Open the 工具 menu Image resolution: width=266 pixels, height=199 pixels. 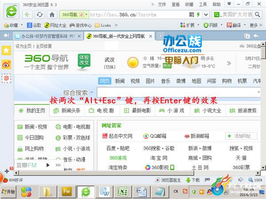pyautogui.click(x=203, y=4)
